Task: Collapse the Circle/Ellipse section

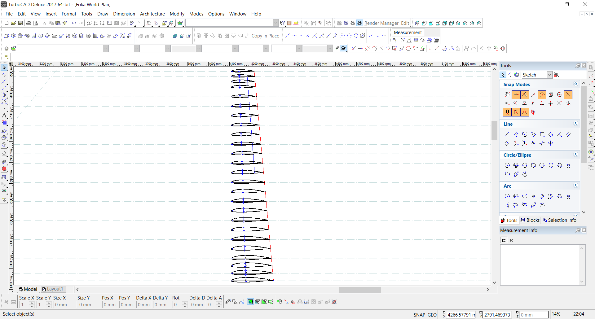Action: [x=575, y=155]
